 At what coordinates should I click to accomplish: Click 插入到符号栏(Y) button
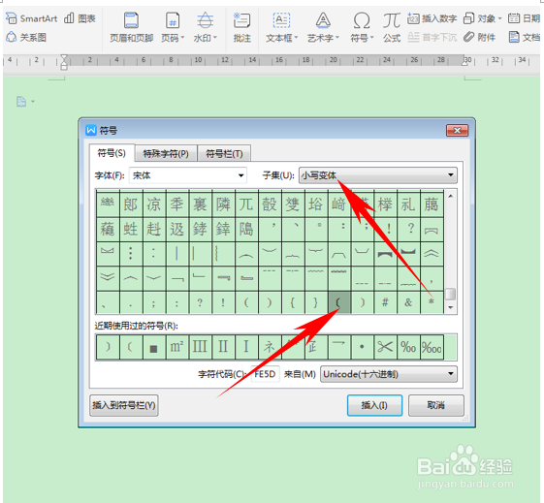pyautogui.click(x=124, y=405)
